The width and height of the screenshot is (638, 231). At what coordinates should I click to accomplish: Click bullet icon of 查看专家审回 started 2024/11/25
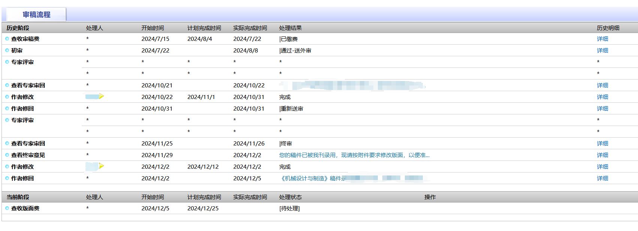[x=7, y=143]
